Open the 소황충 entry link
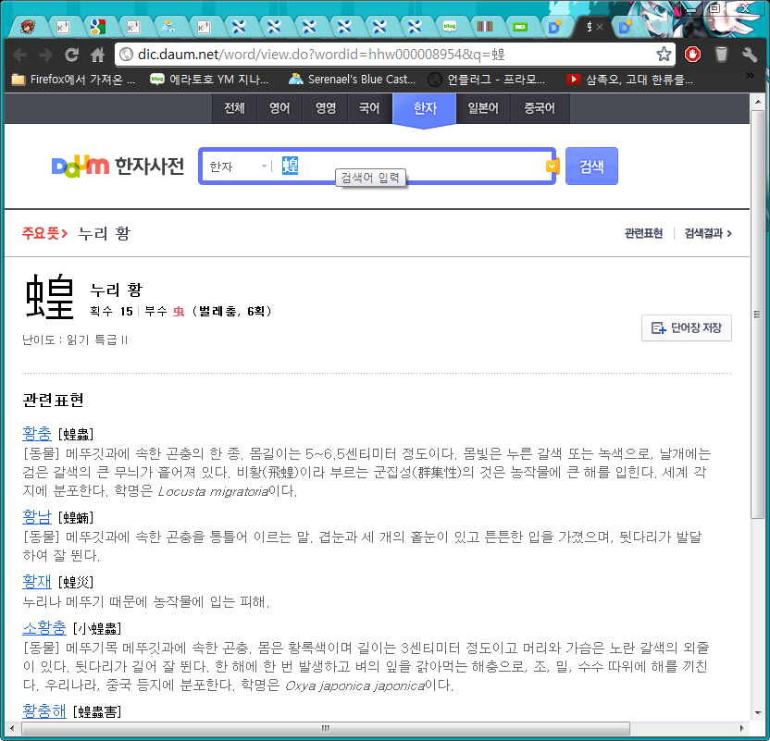Screen dimensions: 770x741 coord(44,627)
